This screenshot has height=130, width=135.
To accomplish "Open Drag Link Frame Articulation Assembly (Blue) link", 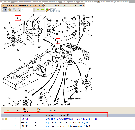I will 67,126.
